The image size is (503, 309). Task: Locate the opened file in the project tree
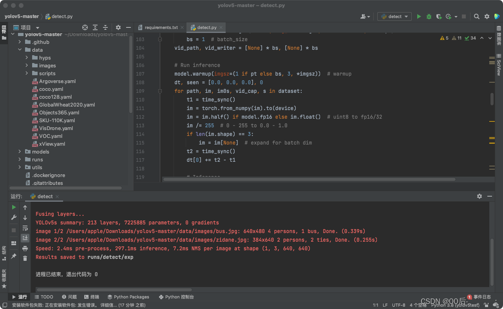[x=85, y=27]
